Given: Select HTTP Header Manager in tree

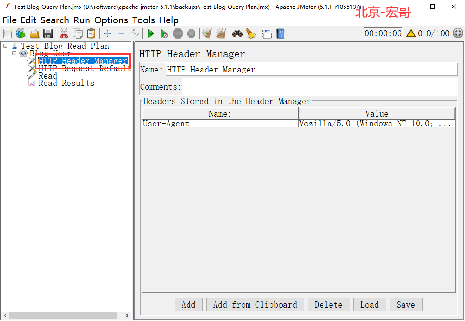Looking at the screenshot, I should [x=83, y=61].
